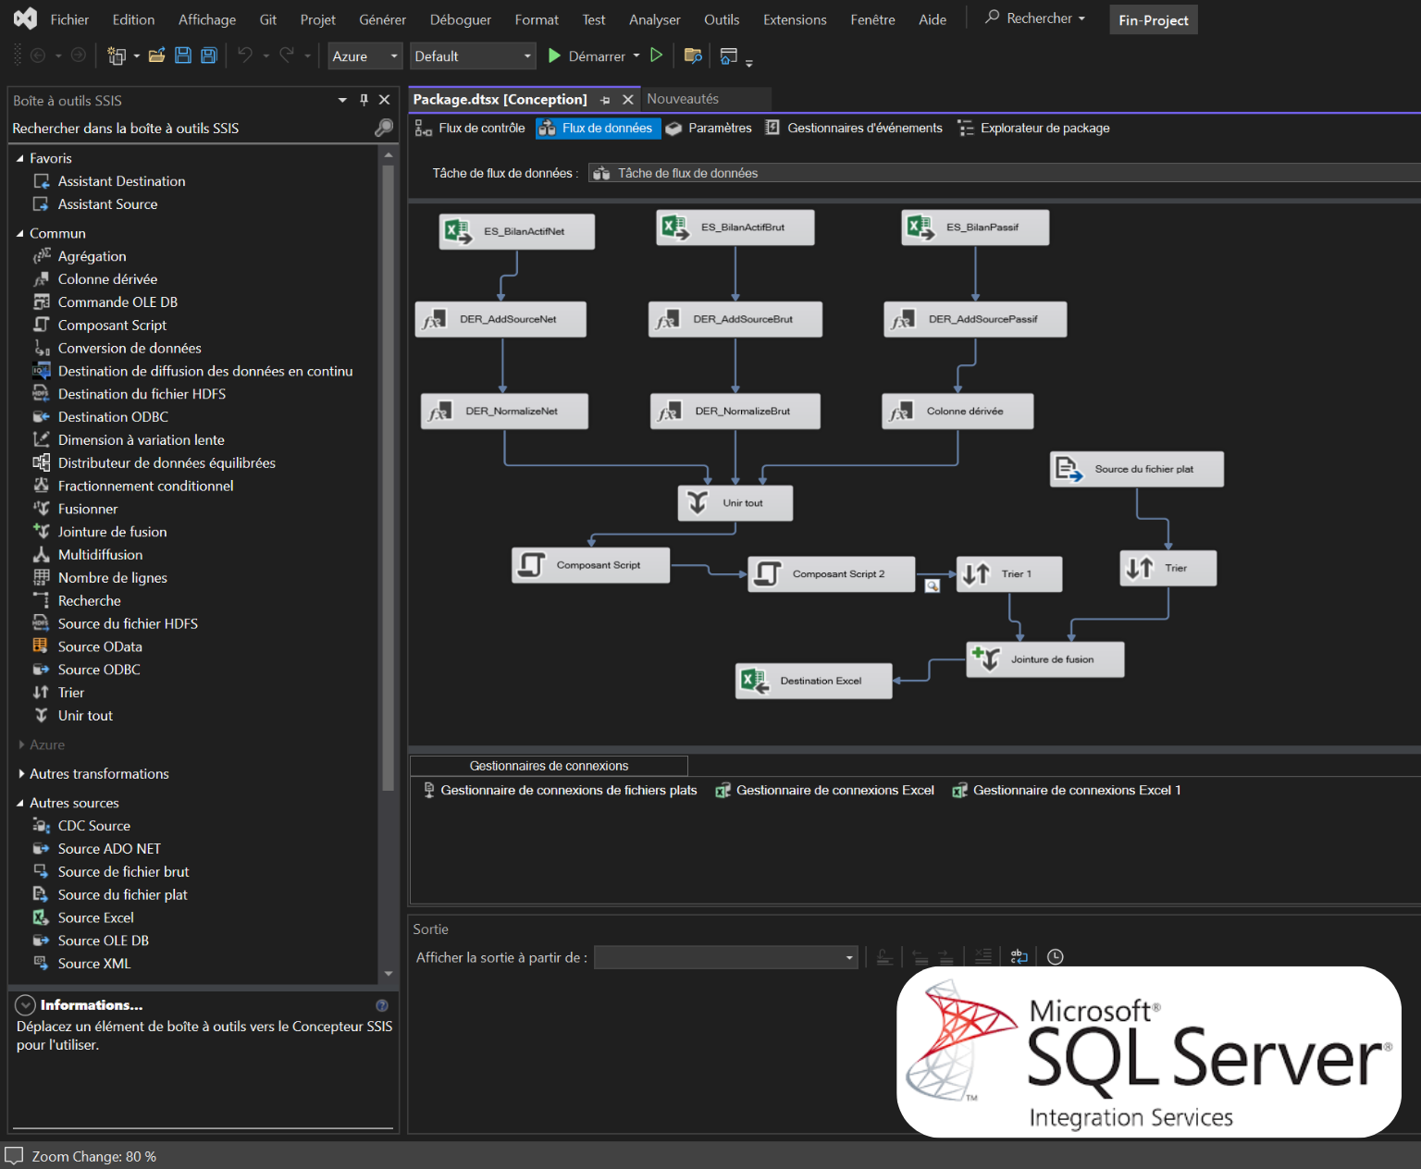Collapse the Favoris section
Viewport: 1421px width, 1169px height.
tap(20, 158)
